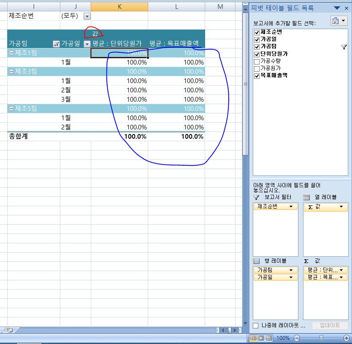The width and height of the screenshot is (352, 344).
Task: Click the filter icon beside 가공팀 field
Action: click(344, 47)
